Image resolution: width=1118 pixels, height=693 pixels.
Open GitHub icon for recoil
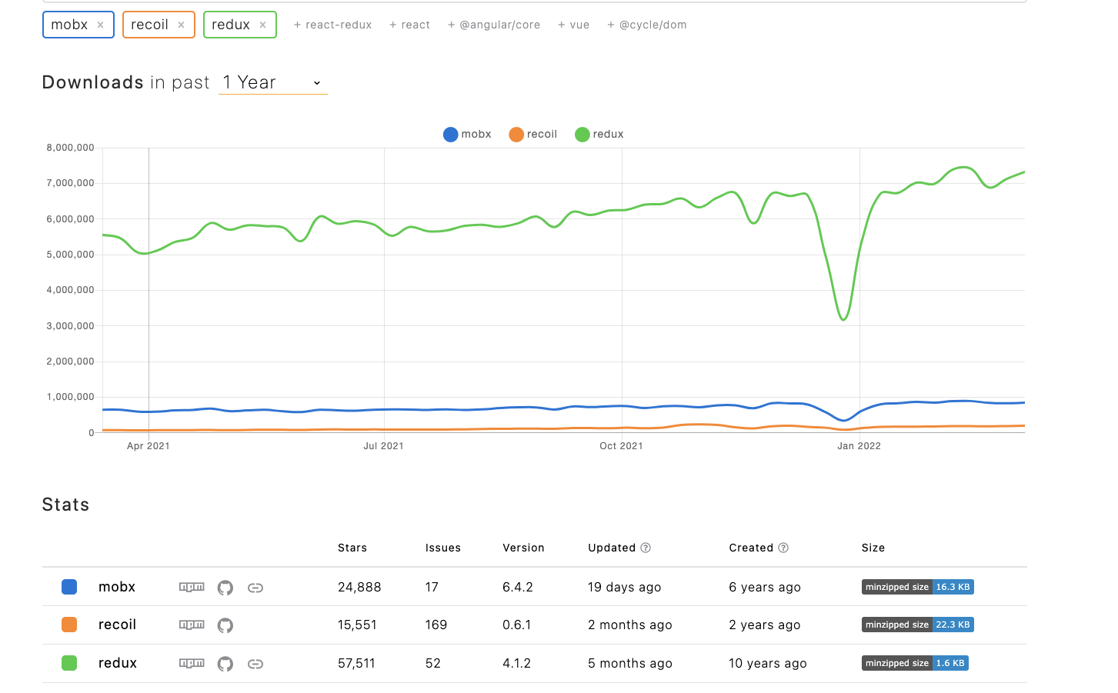coord(225,625)
